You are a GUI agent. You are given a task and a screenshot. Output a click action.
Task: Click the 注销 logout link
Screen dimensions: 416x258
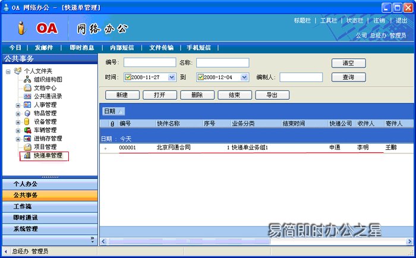pyautogui.click(x=379, y=20)
